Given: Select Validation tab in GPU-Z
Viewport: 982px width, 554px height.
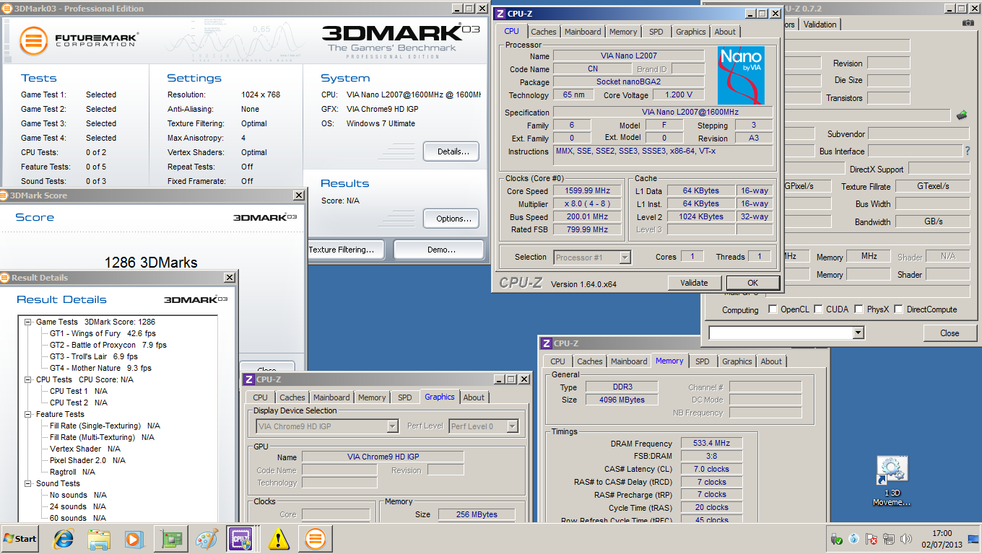Looking at the screenshot, I should (820, 25).
